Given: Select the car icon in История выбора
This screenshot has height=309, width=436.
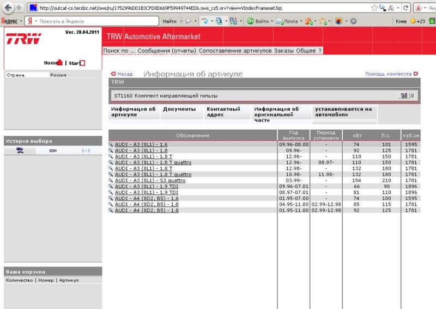Looking at the screenshot, I should click(x=20, y=150).
